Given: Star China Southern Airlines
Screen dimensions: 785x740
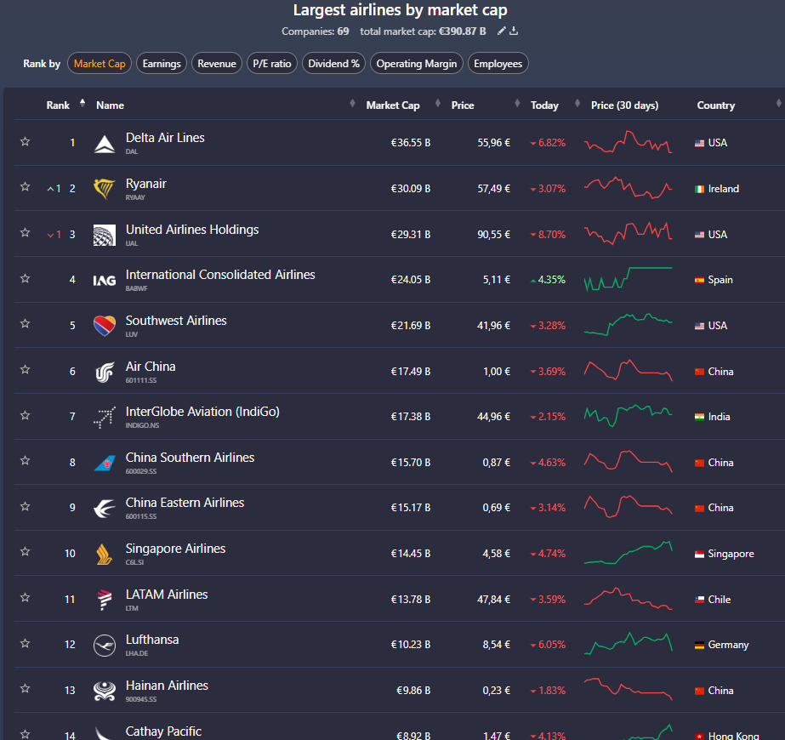Looking at the screenshot, I should (x=25, y=461).
